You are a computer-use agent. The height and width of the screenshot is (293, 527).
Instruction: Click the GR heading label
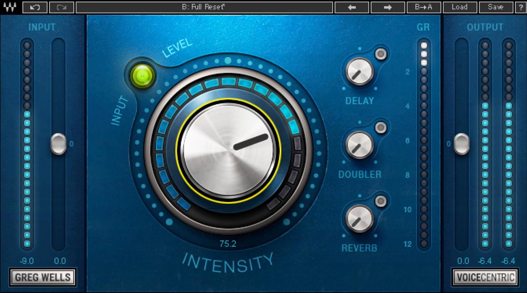423,27
